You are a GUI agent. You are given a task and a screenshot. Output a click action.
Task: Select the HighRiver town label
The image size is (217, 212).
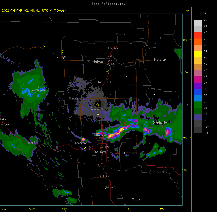(108, 187)
